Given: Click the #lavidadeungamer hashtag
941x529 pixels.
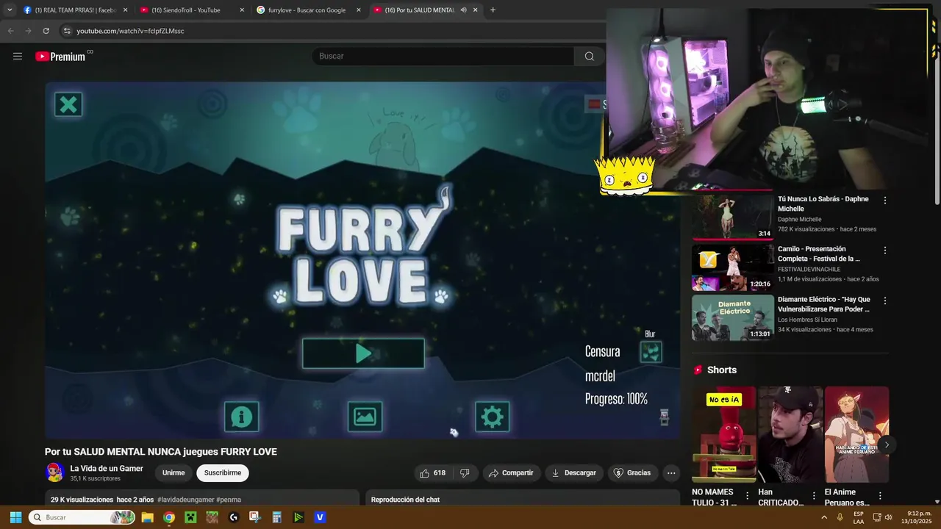Looking at the screenshot, I should [x=185, y=500].
